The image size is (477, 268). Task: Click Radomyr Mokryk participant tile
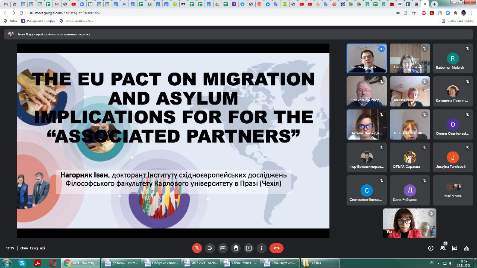pyautogui.click(x=453, y=58)
